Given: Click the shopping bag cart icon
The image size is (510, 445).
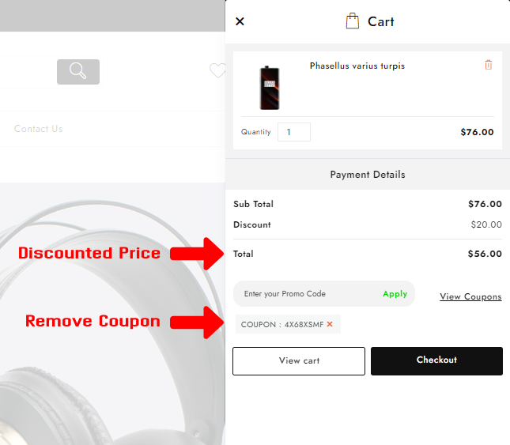Looking at the screenshot, I should (x=353, y=21).
